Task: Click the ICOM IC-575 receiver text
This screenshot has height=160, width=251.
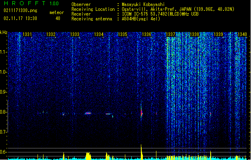Action: pyautogui.click(x=160, y=14)
